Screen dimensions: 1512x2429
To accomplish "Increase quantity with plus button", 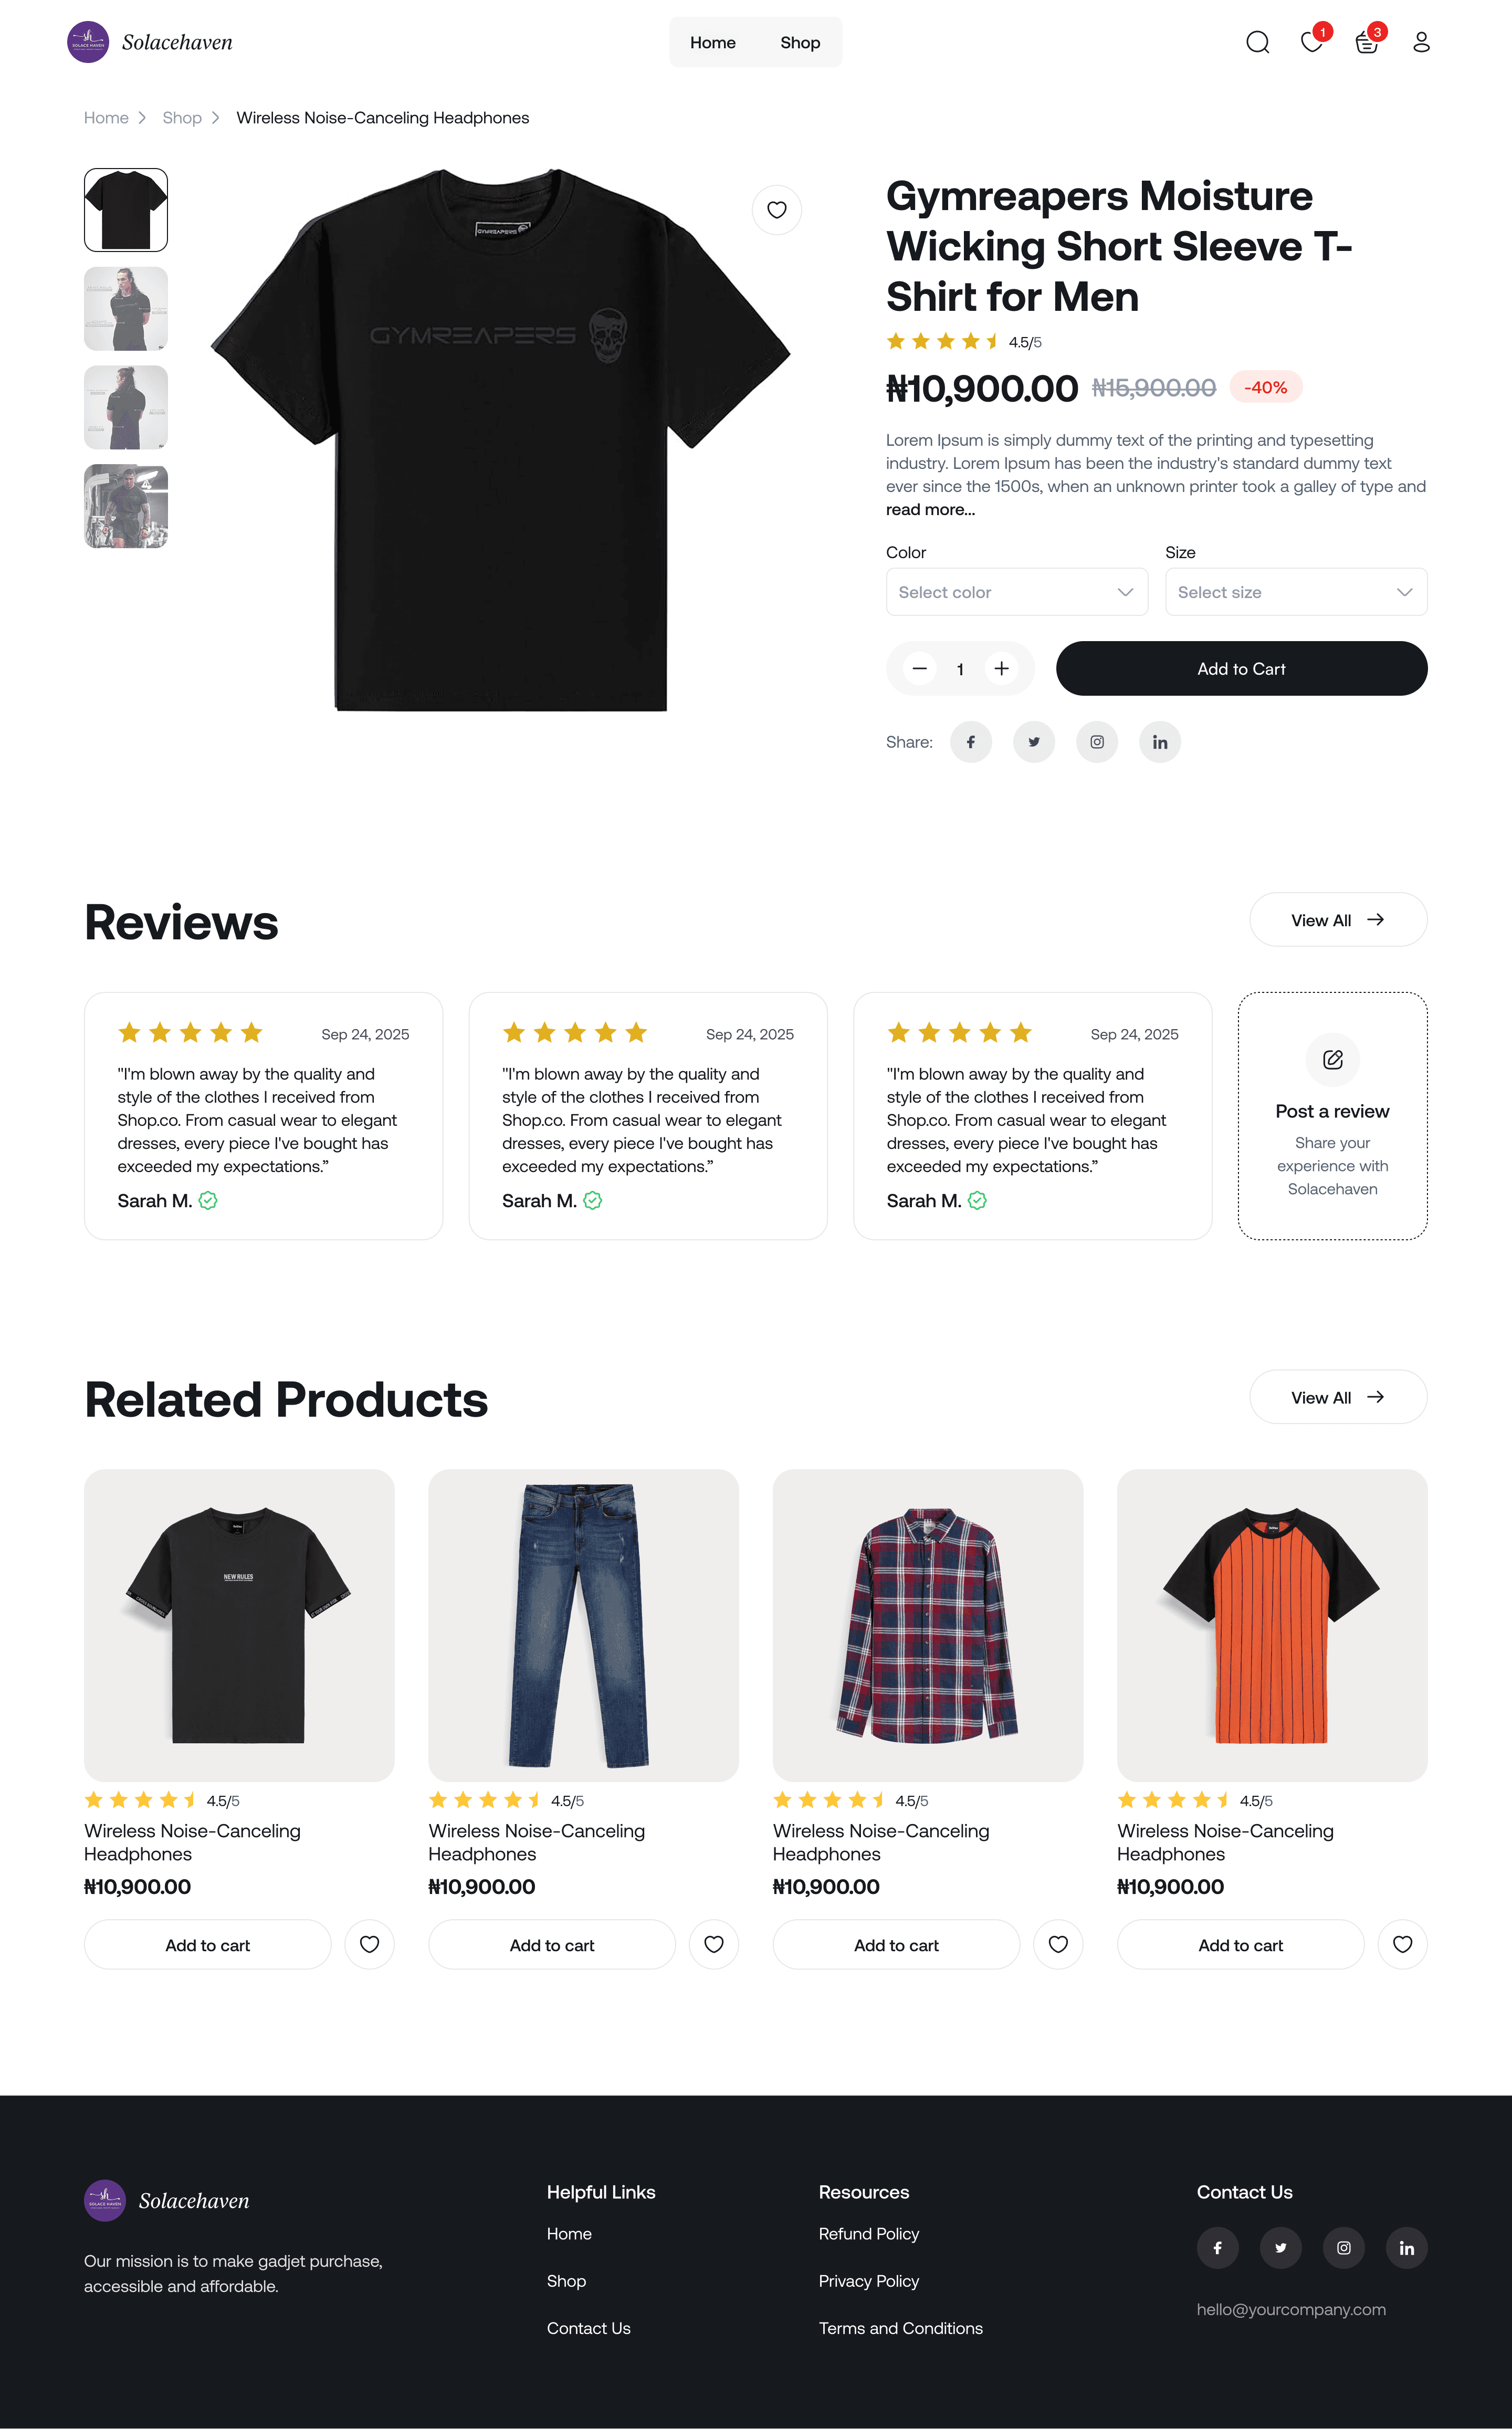I will point(1002,669).
